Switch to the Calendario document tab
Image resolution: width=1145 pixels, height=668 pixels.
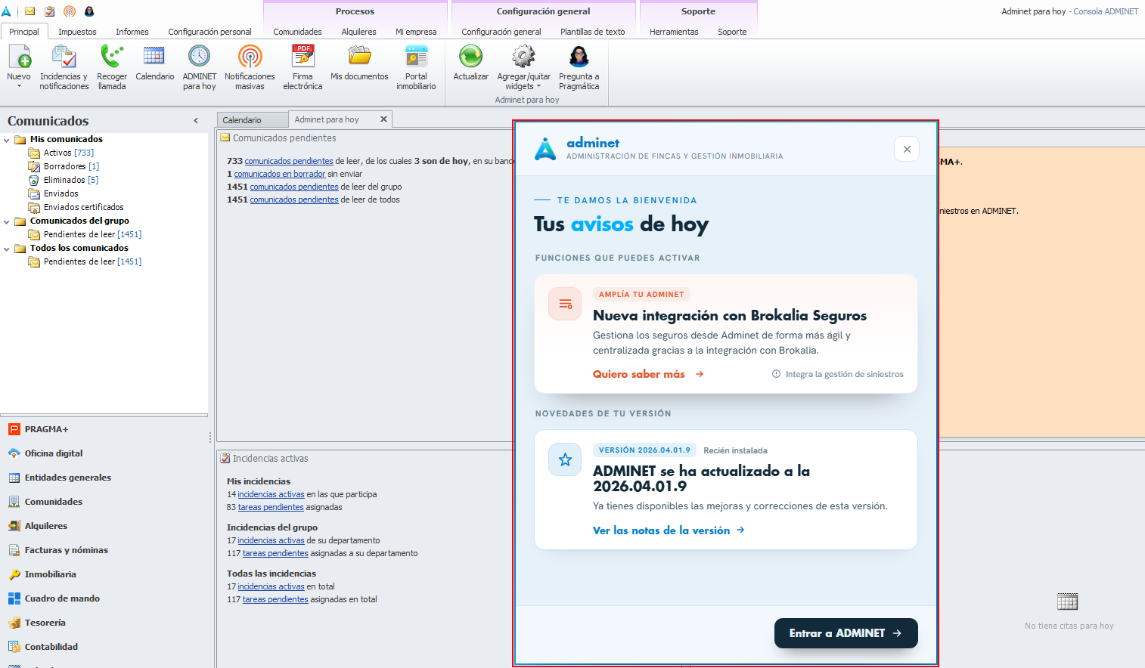tap(252, 120)
